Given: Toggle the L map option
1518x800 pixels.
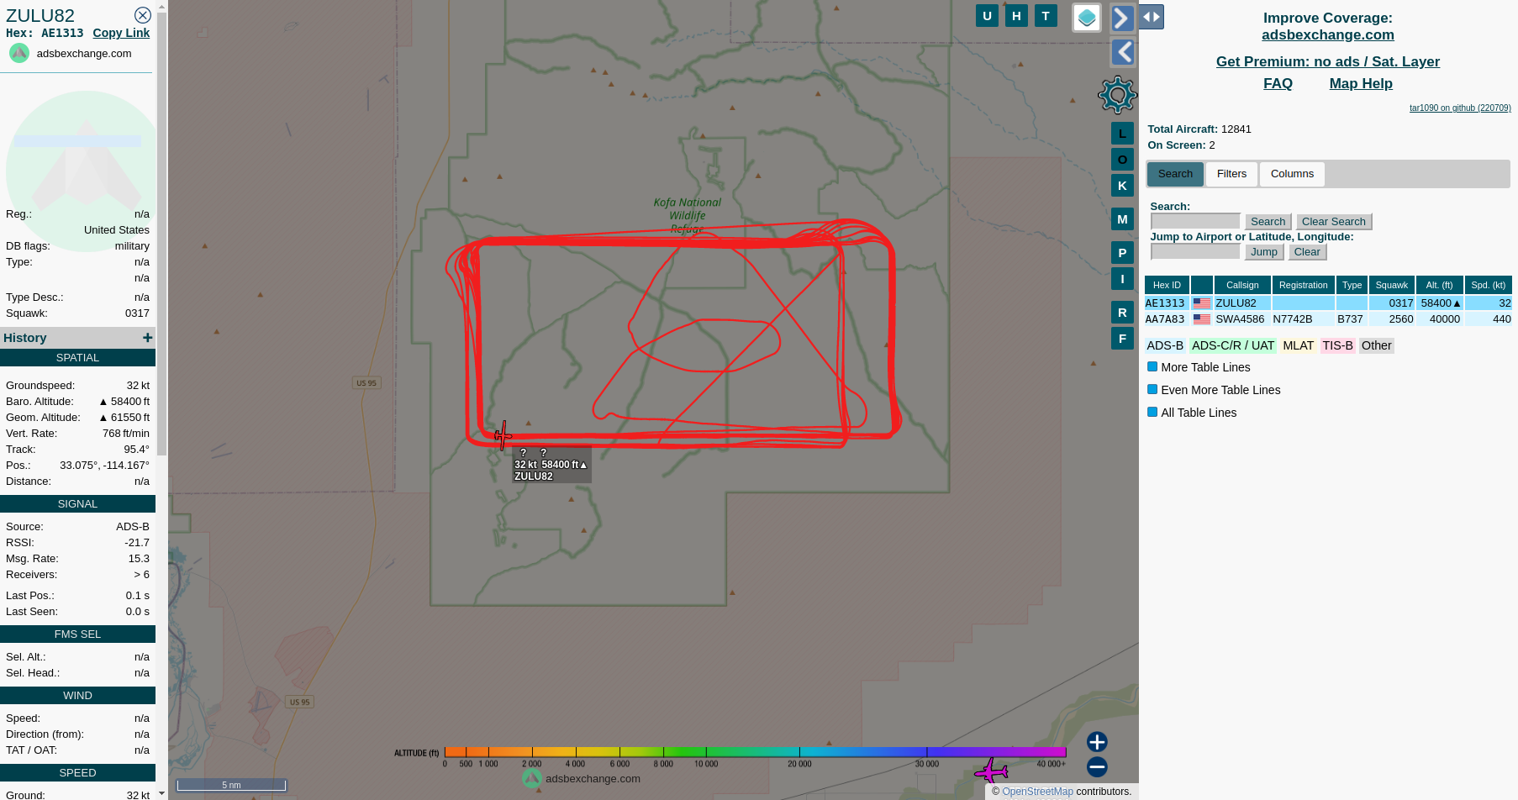Looking at the screenshot, I should (1122, 133).
